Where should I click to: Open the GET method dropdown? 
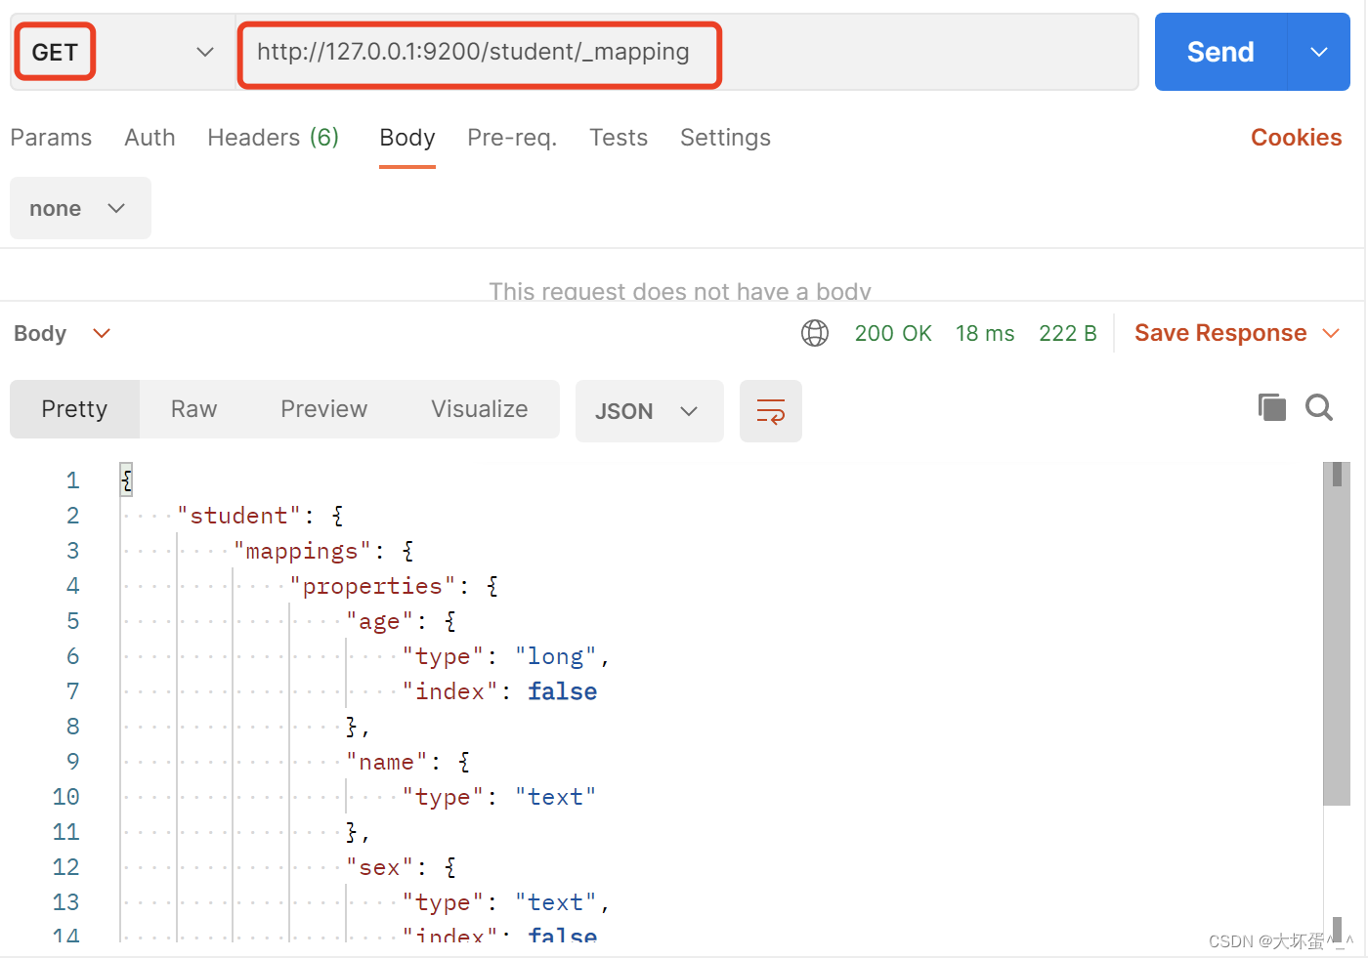coord(122,52)
